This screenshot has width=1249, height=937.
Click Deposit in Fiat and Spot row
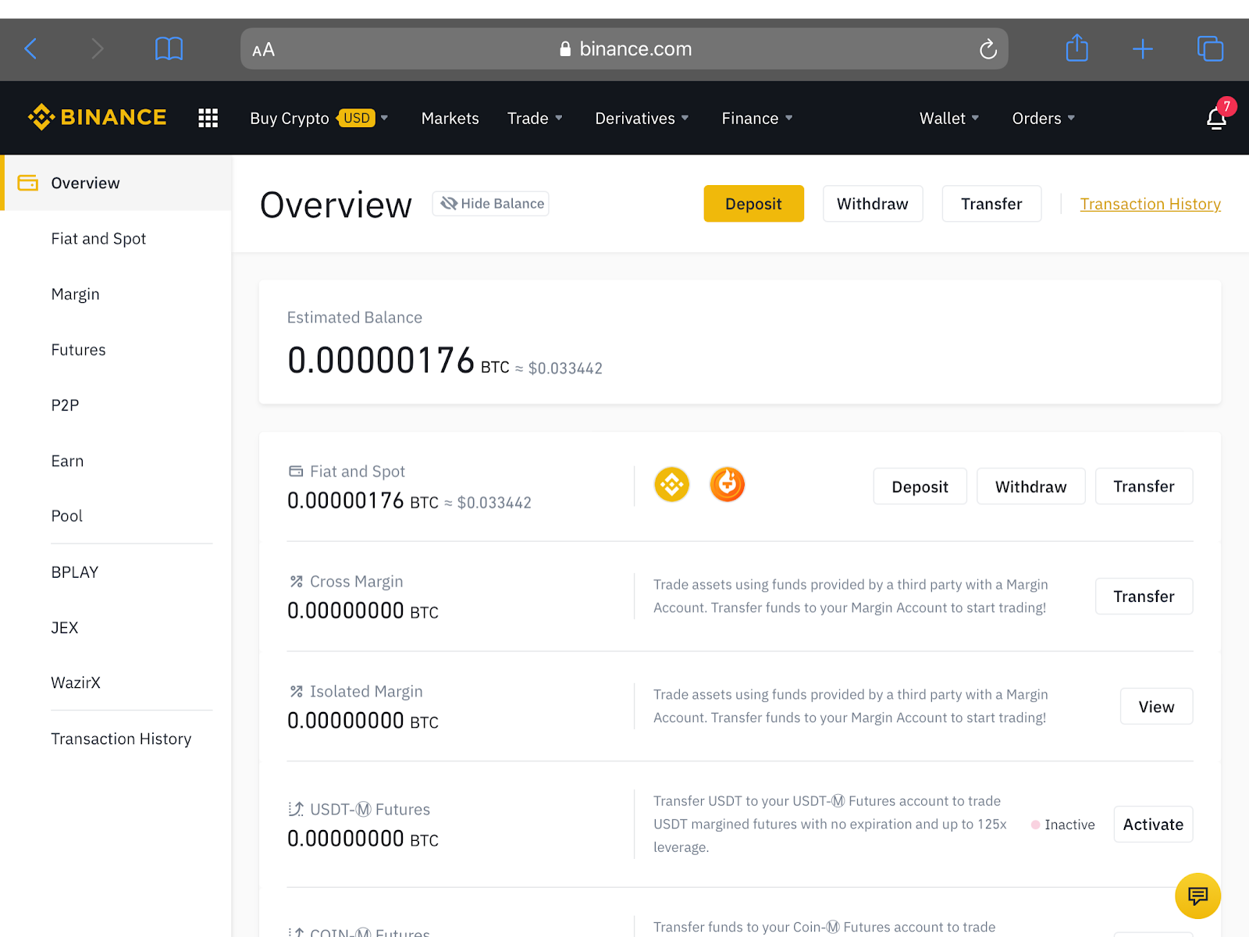point(920,486)
